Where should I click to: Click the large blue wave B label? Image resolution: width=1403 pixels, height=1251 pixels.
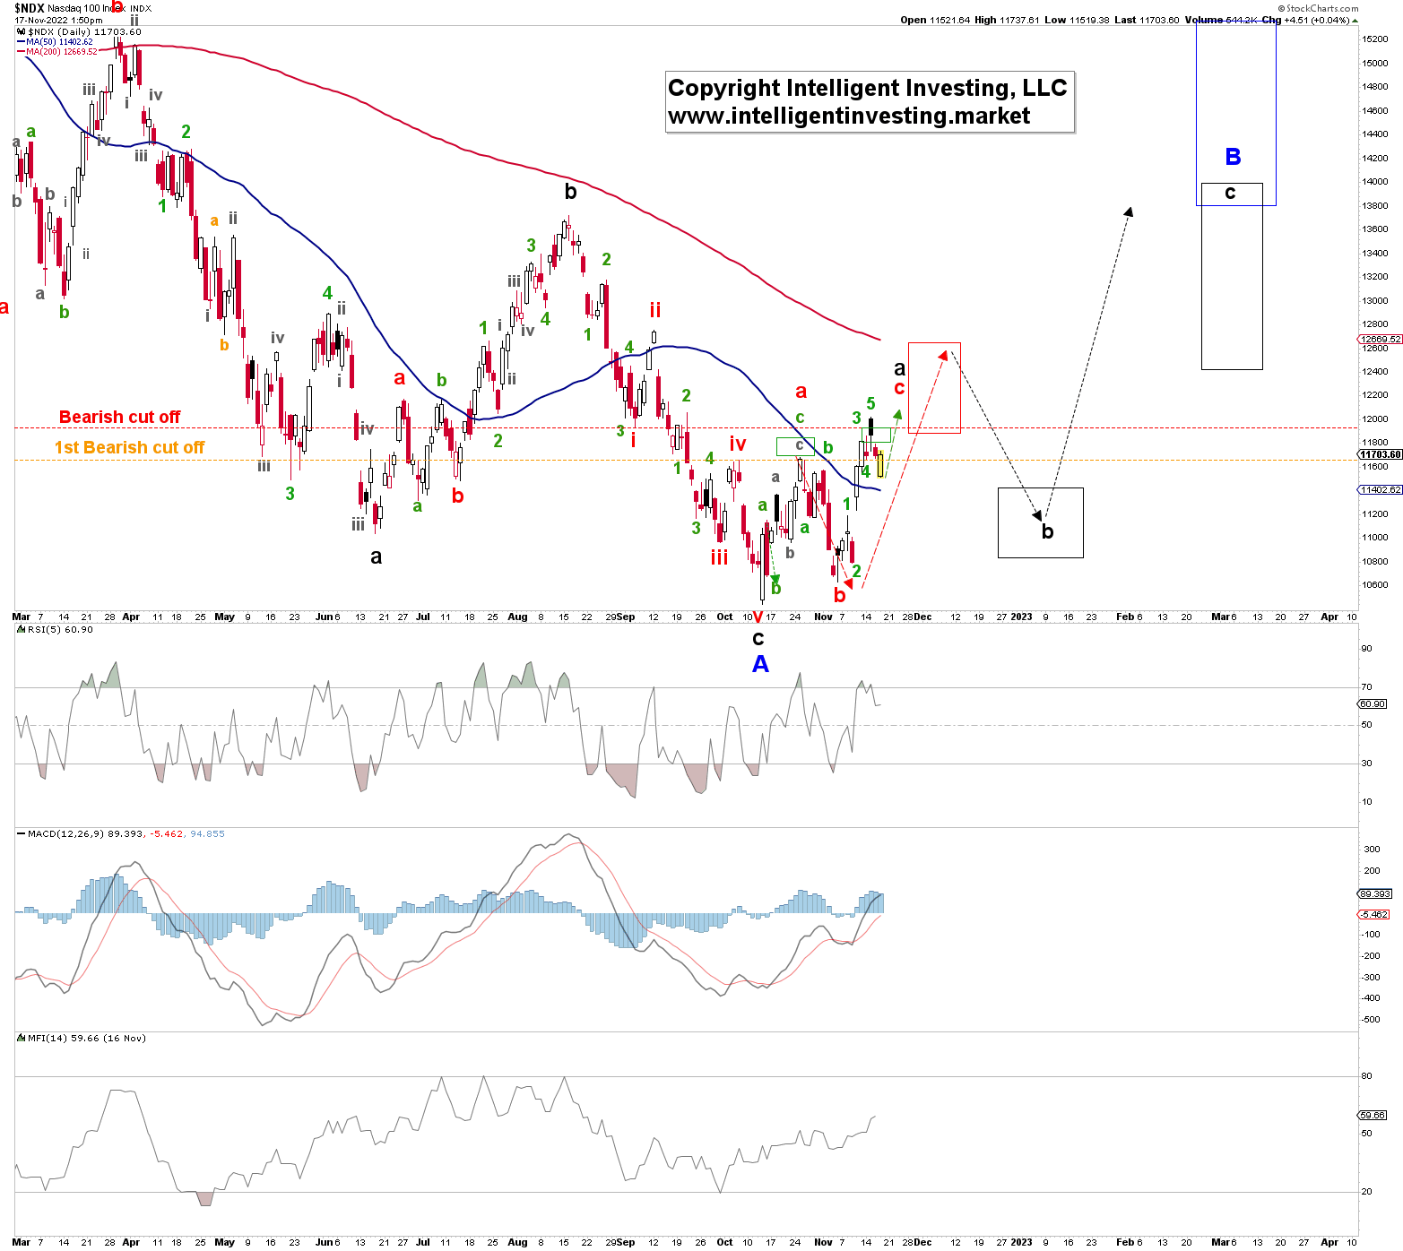pos(1233,157)
